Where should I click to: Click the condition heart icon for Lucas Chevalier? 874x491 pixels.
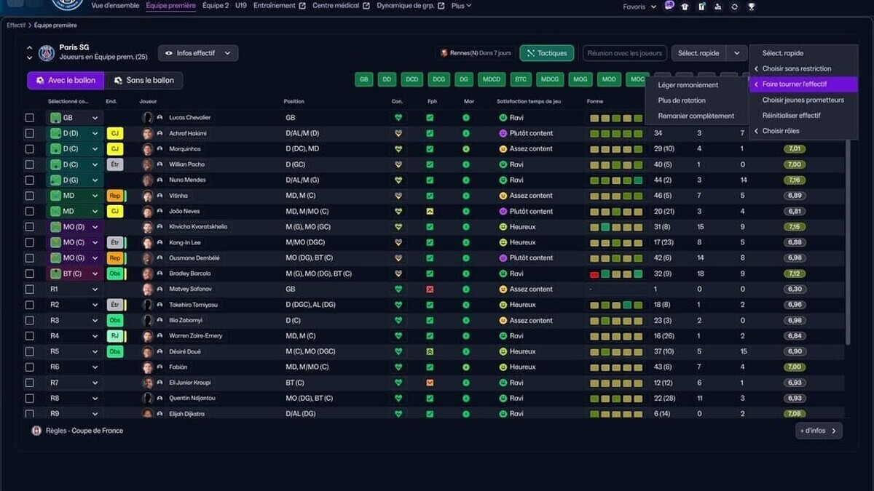click(398, 118)
